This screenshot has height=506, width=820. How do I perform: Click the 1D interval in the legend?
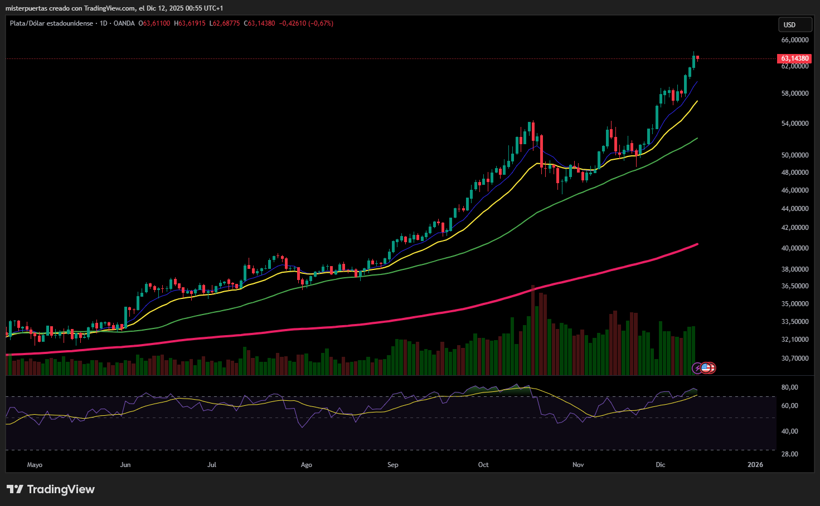click(103, 23)
